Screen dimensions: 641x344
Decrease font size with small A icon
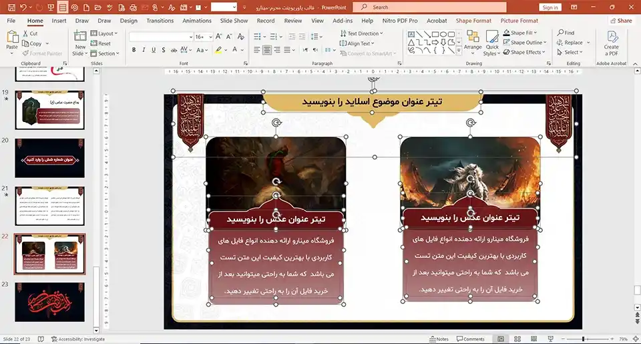coord(229,37)
